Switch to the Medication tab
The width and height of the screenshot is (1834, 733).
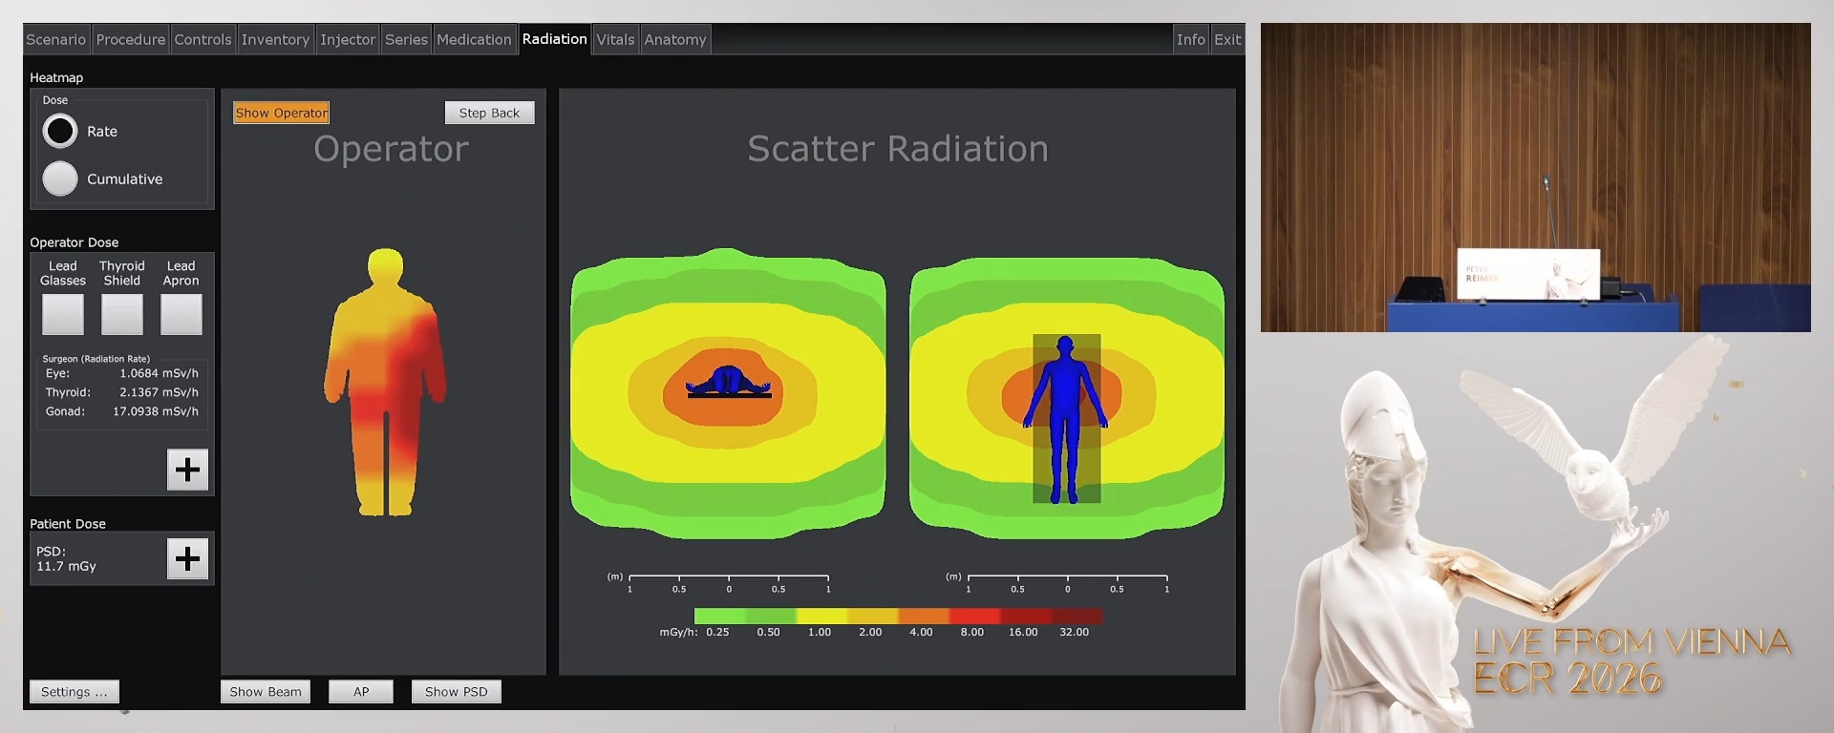(475, 39)
